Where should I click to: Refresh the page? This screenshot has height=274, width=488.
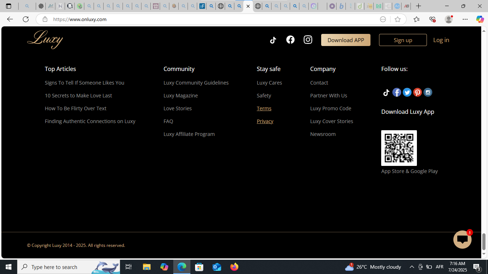(26, 19)
